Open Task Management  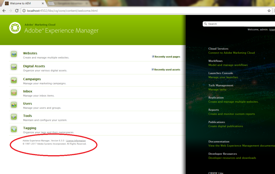point(221,85)
